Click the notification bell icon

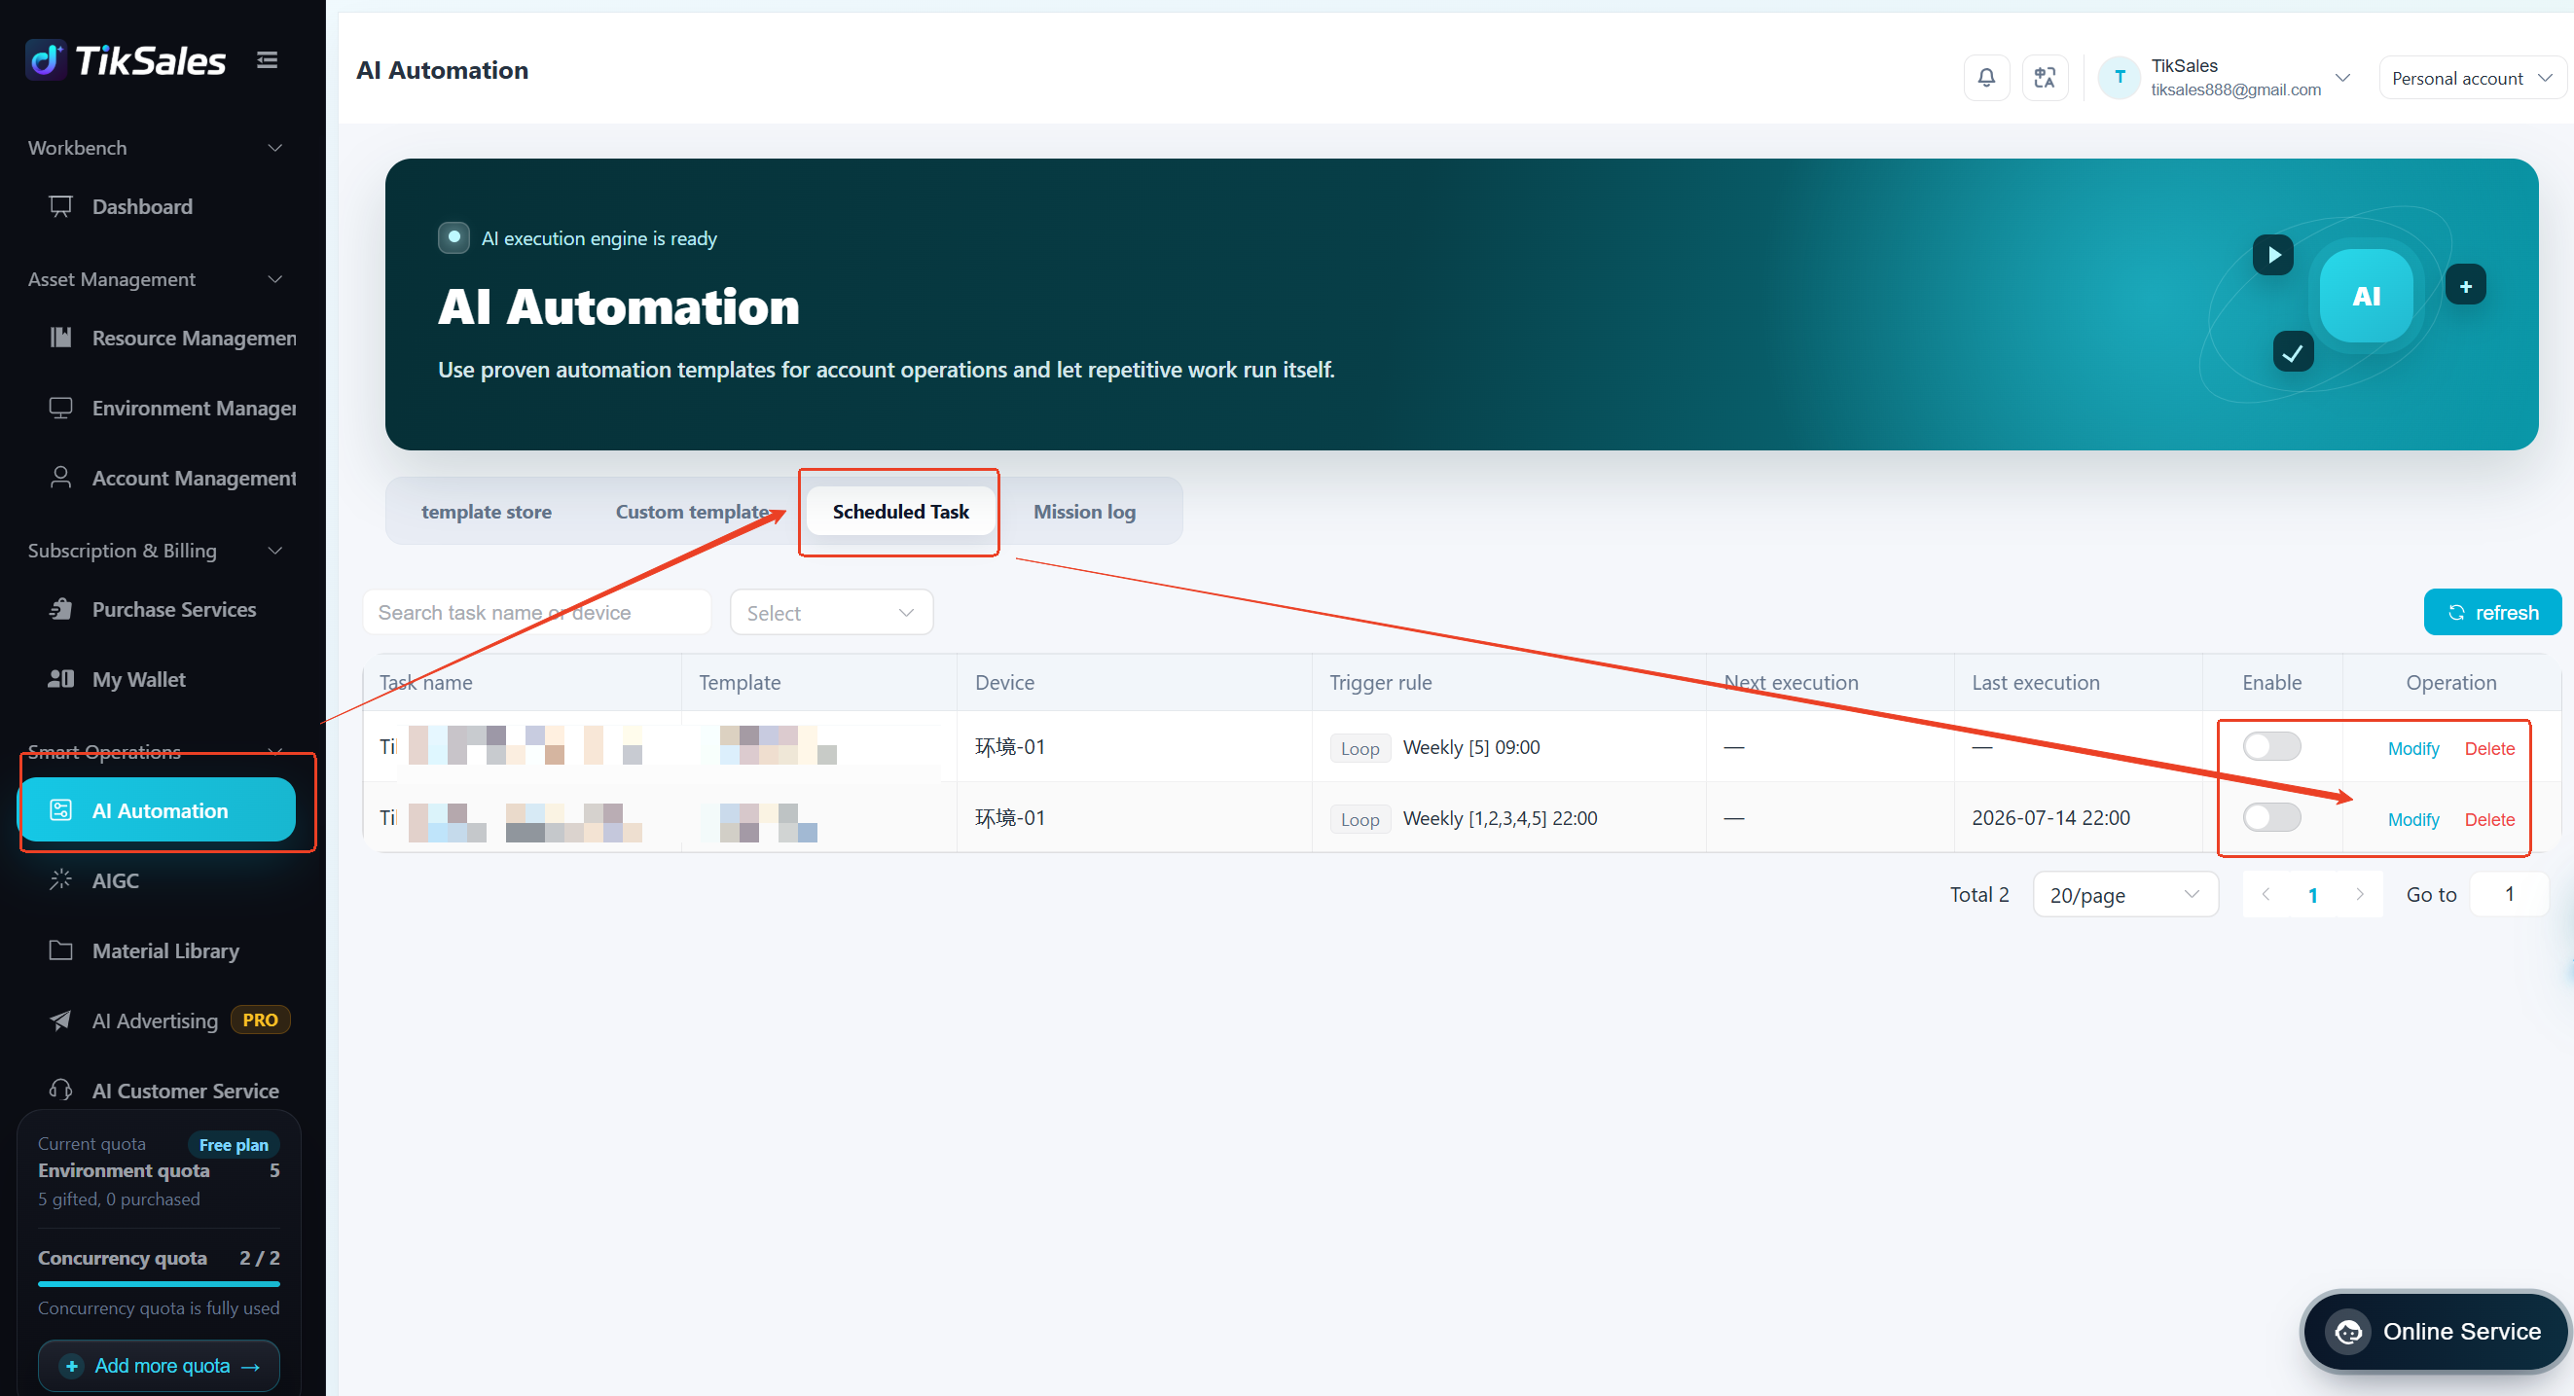1985,78
